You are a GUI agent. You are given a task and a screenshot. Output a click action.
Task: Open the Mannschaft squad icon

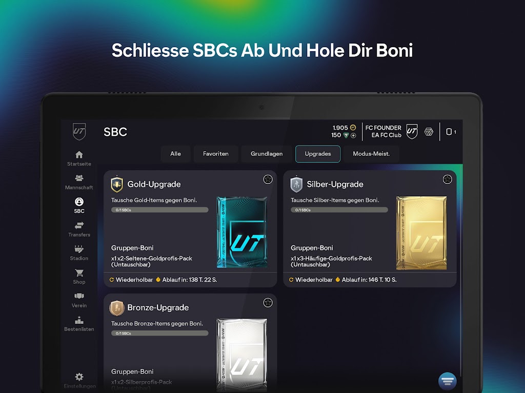coord(79,178)
